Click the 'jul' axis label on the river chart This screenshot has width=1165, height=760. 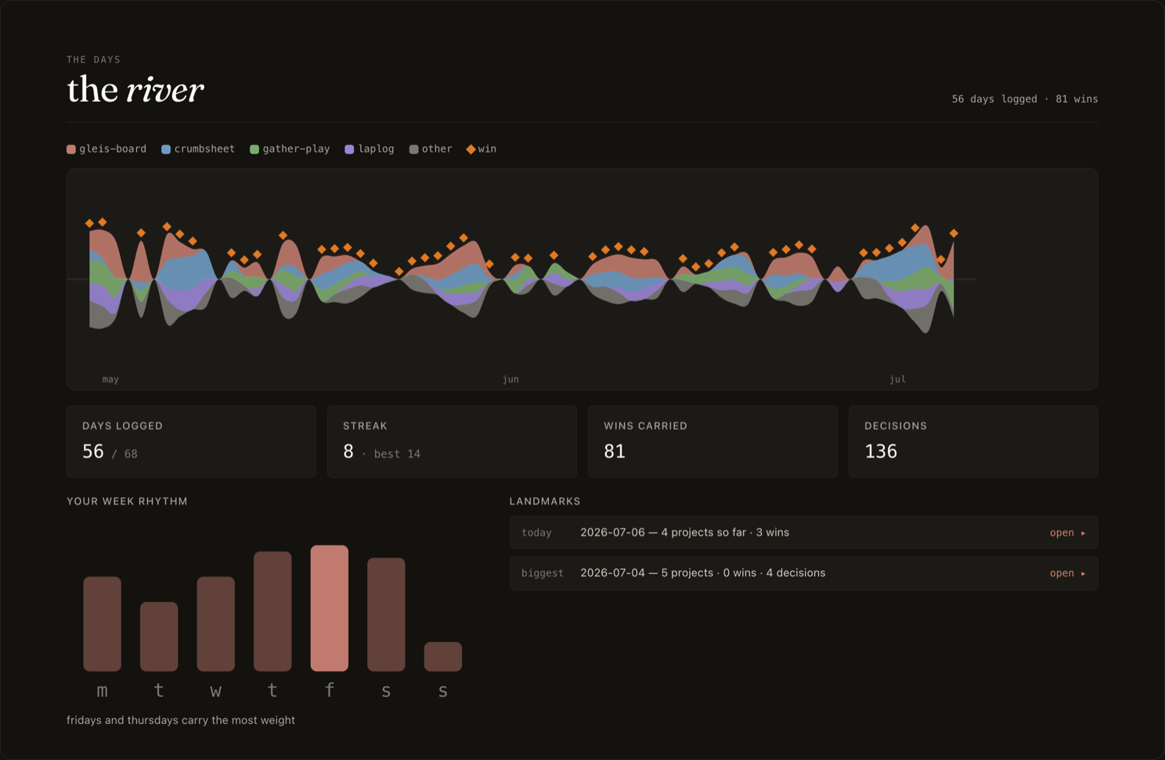[897, 379]
